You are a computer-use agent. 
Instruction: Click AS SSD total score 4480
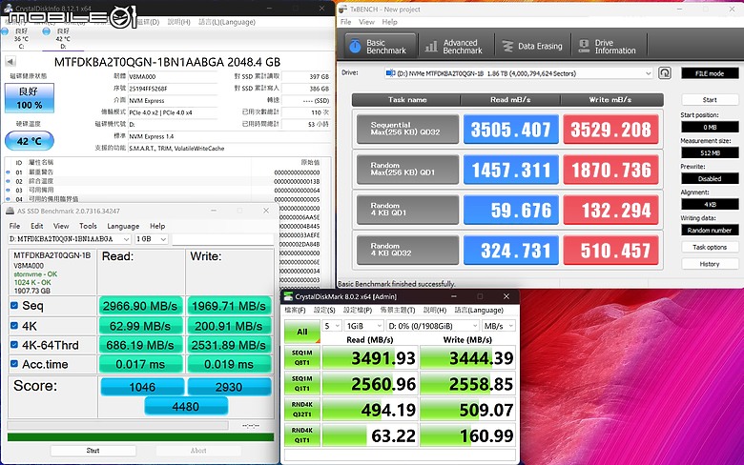pos(186,407)
